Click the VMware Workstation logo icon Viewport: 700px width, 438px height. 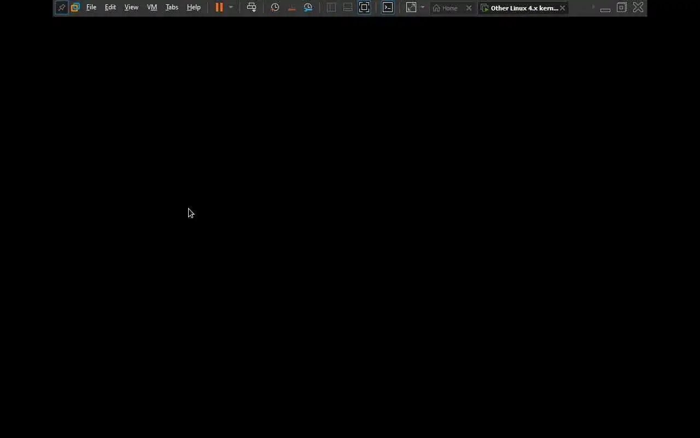[x=75, y=8]
